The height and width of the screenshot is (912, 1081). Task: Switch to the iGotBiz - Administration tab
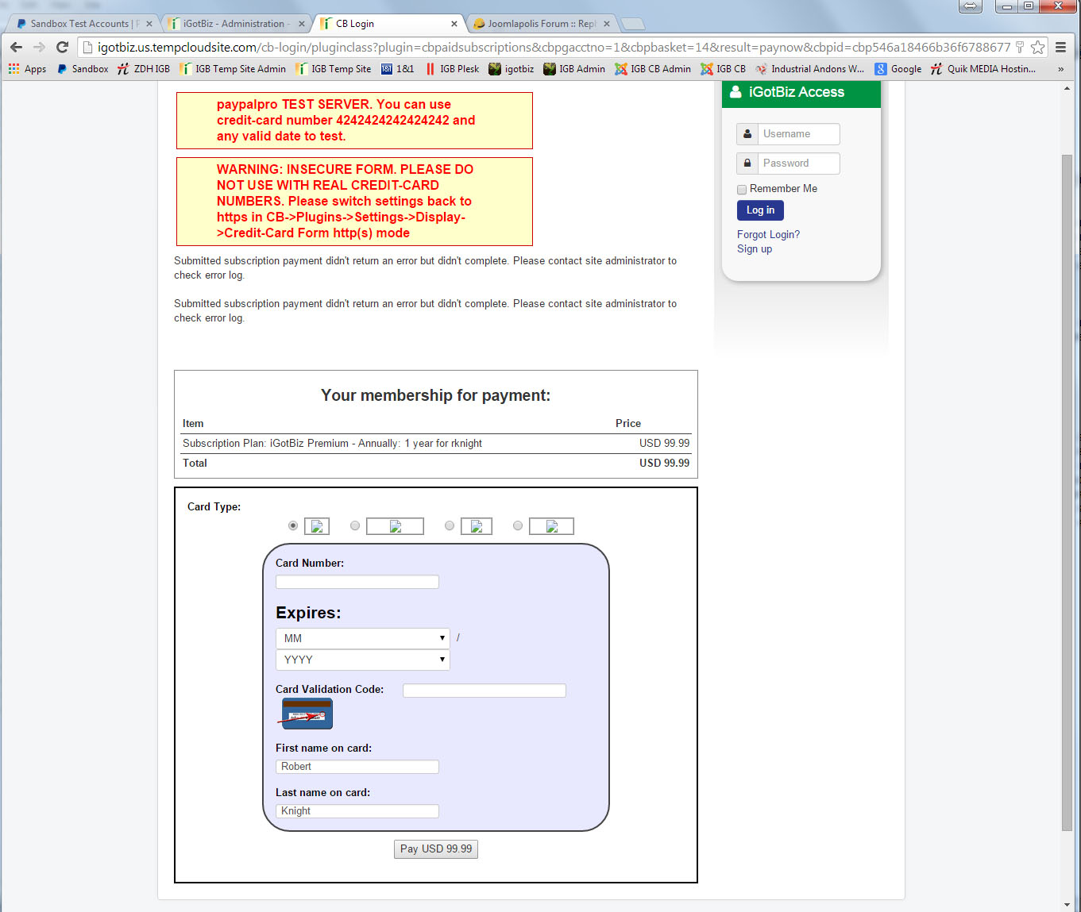pyautogui.click(x=237, y=24)
